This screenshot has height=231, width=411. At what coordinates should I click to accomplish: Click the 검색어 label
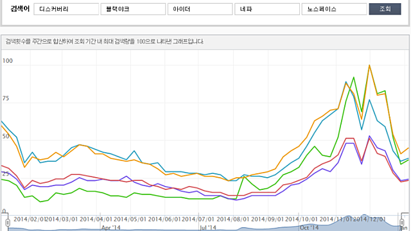click(20, 9)
